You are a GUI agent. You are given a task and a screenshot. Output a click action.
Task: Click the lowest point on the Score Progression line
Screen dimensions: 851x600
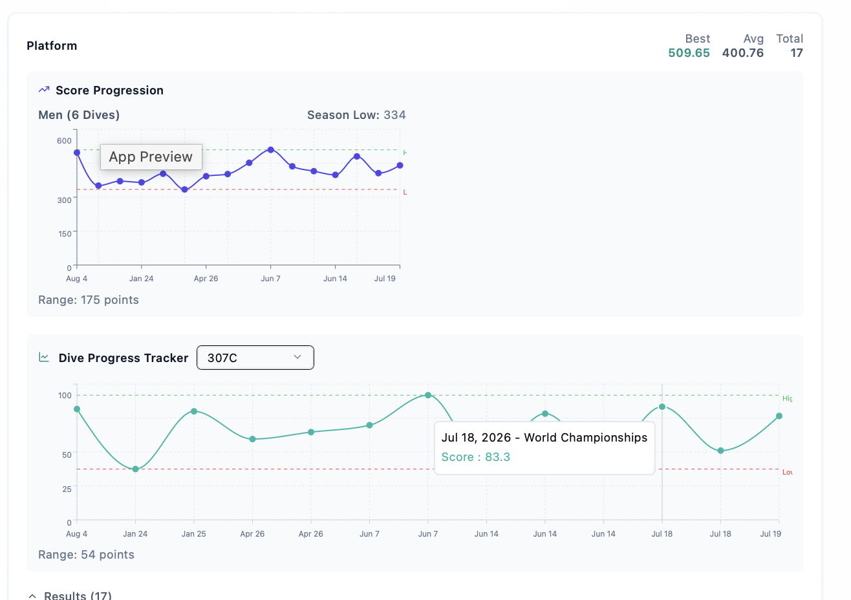coord(185,189)
